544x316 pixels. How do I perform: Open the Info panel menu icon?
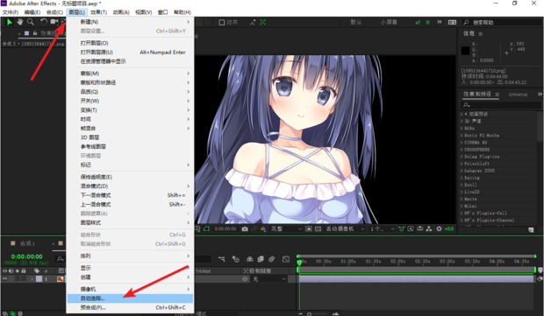481,33
